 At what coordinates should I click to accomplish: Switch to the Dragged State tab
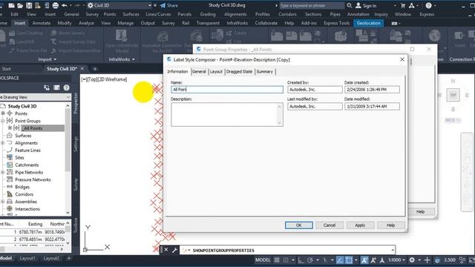(239, 72)
